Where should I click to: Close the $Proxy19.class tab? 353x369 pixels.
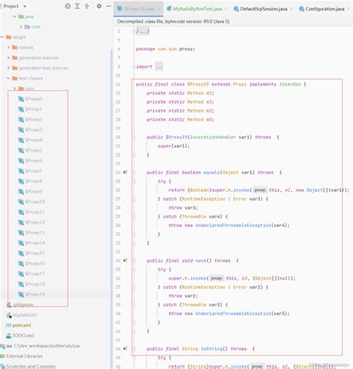tap(159, 9)
